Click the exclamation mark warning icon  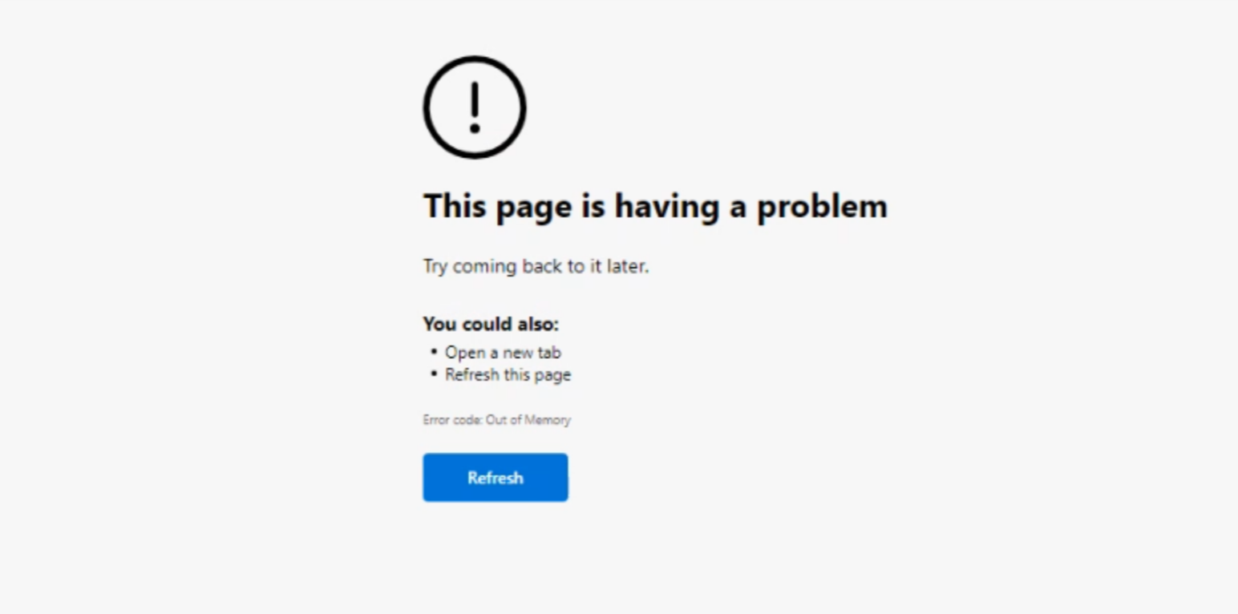[475, 107]
